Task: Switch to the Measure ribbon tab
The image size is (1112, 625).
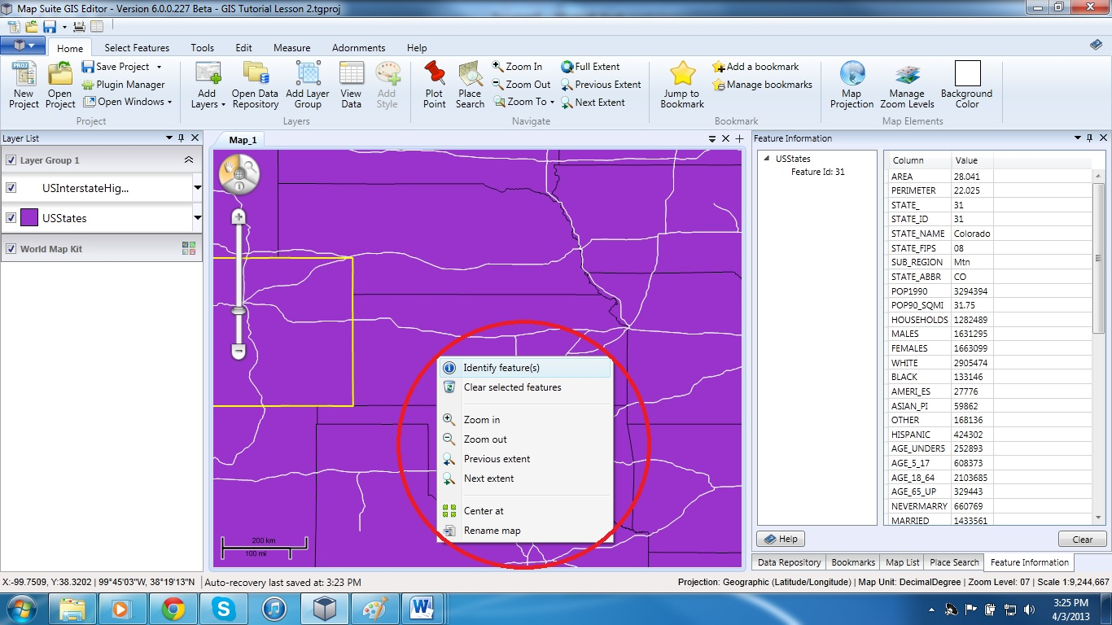Action: [x=291, y=48]
